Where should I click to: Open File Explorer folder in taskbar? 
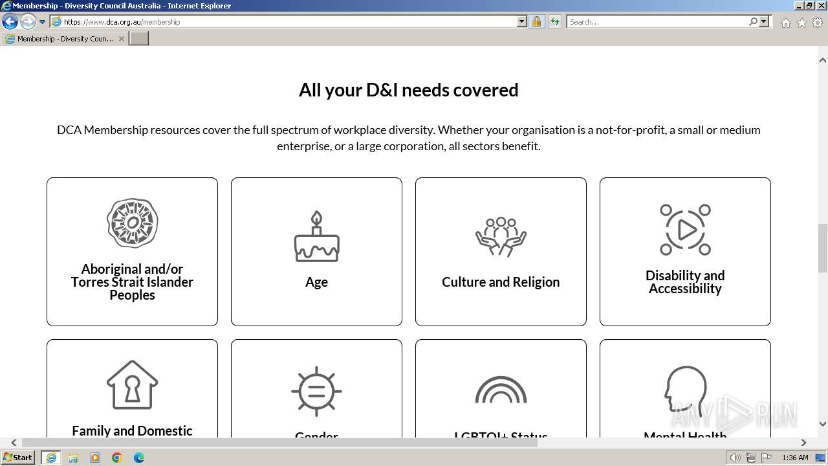[x=73, y=458]
